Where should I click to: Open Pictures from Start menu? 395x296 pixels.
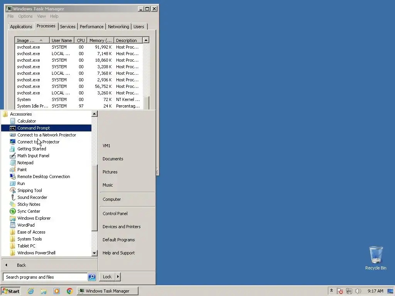pyautogui.click(x=110, y=172)
